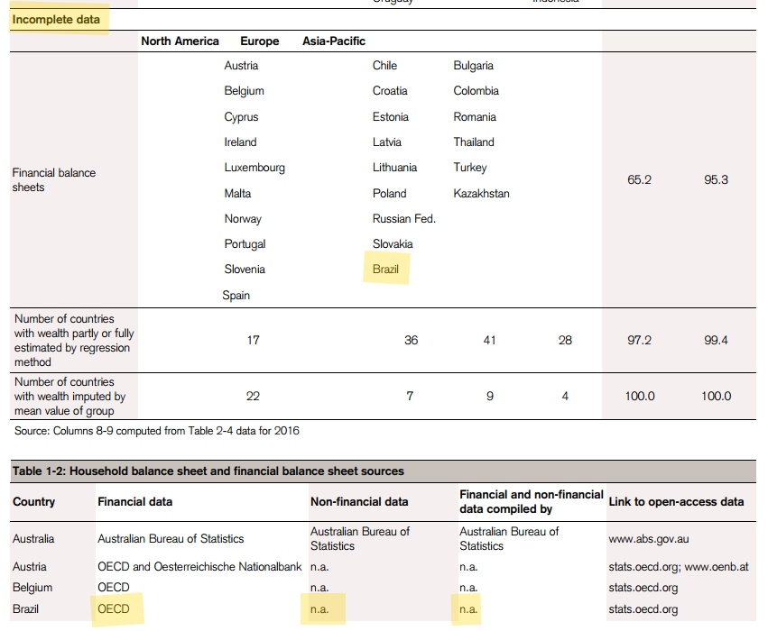Select the "Non-financial data" column header
This screenshot has height=631, width=768.
[359, 502]
